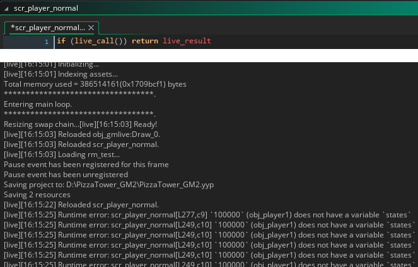
Task: Select 'Entering main loop.' log line
Action: 38,104
